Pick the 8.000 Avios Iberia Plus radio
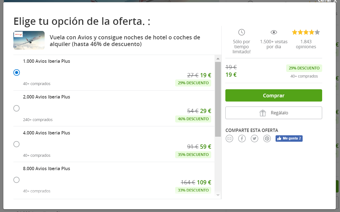The height and width of the screenshot is (212, 340). click(x=17, y=180)
